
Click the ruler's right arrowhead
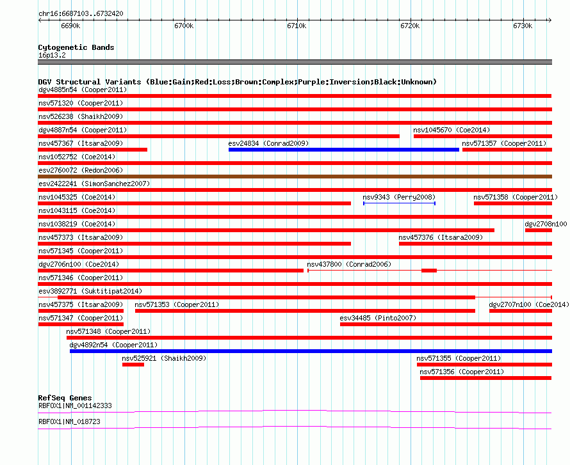[x=550, y=20]
